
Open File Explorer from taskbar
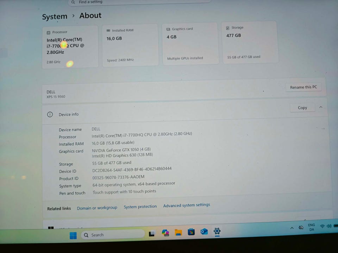pos(178,232)
